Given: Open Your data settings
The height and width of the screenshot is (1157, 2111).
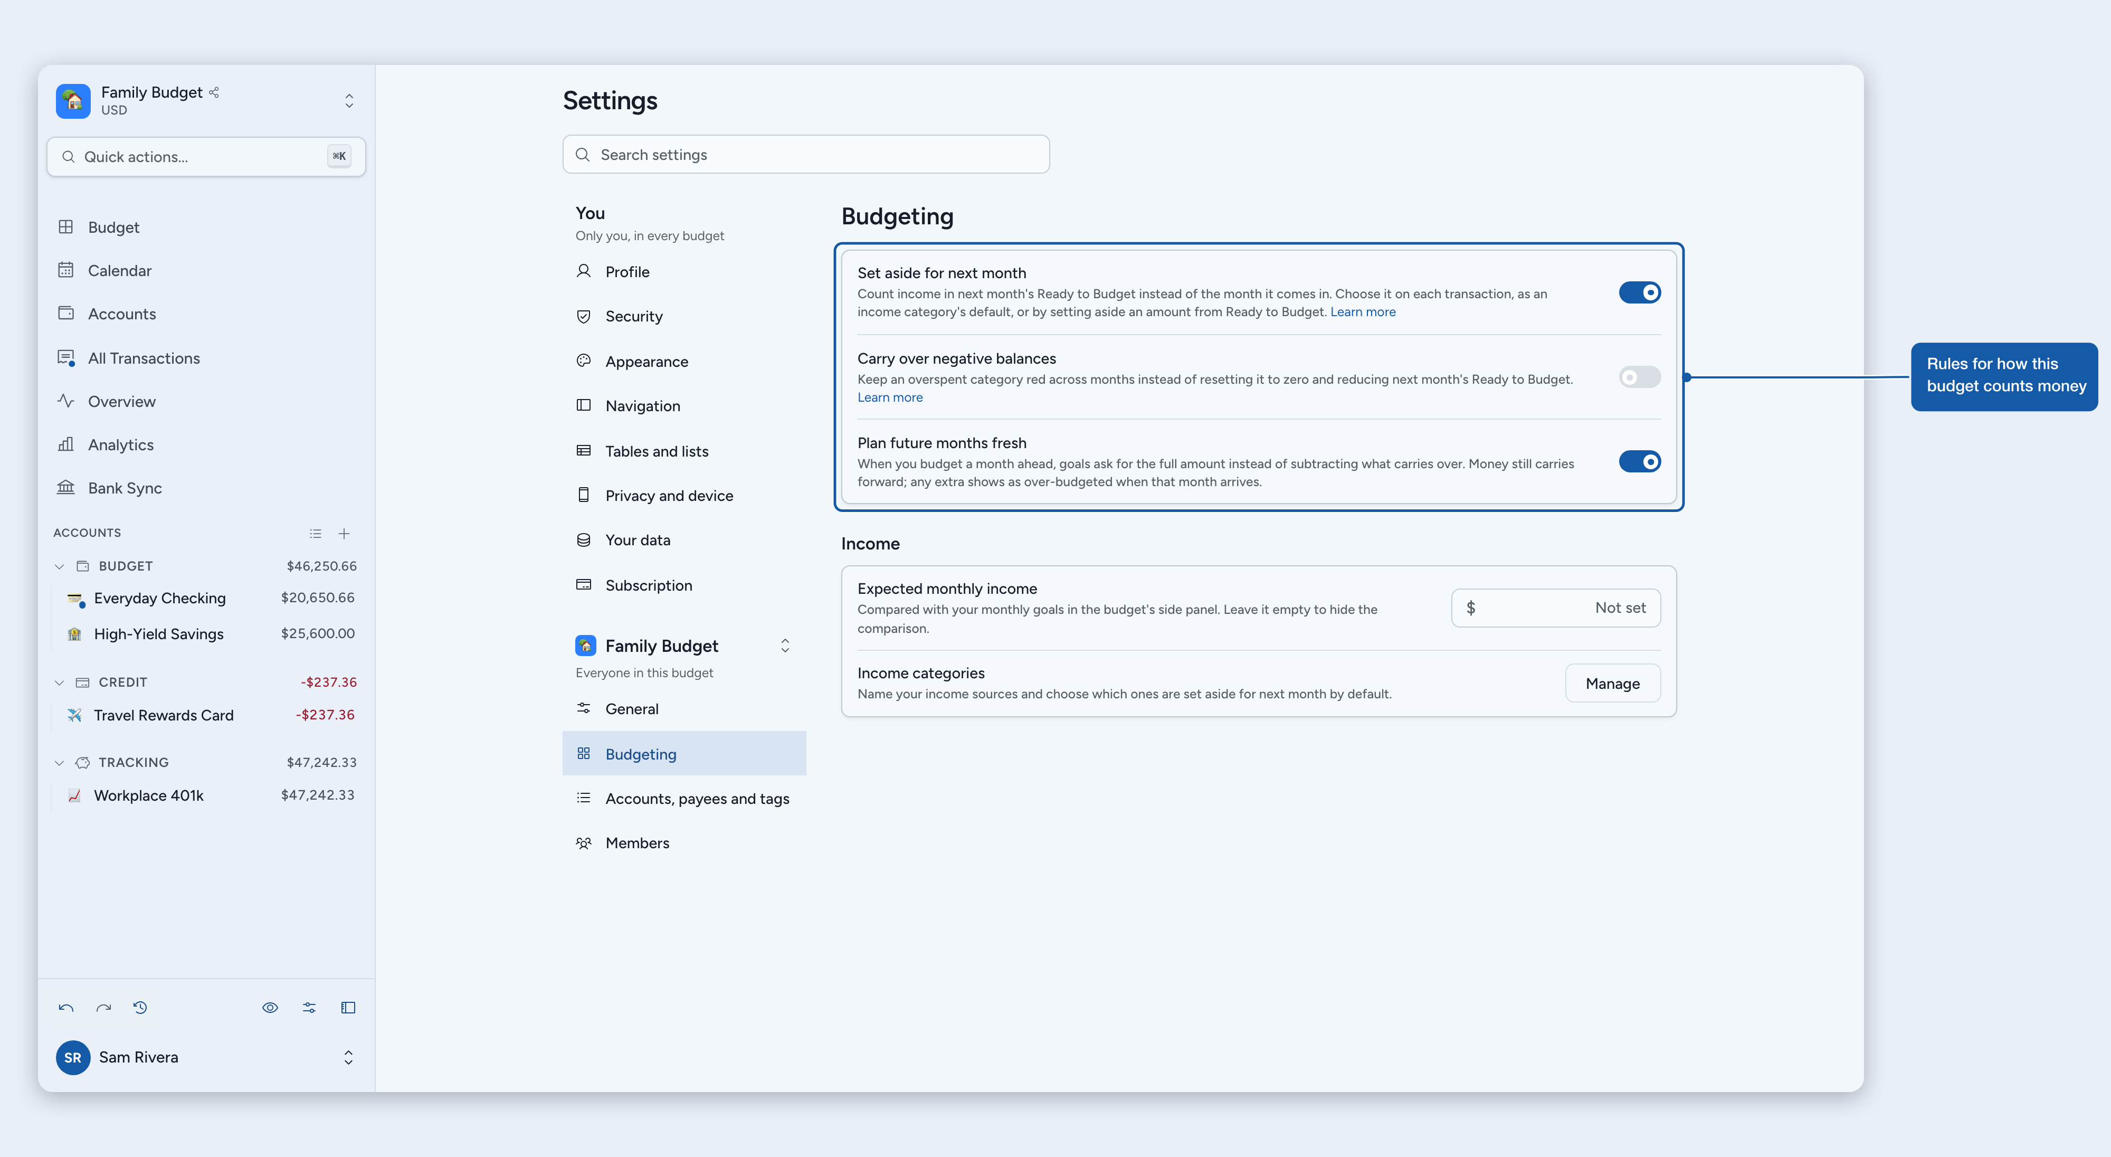Looking at the screenshot, I should pos(684,540).
